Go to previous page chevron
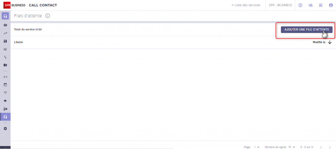 point(321,147)
